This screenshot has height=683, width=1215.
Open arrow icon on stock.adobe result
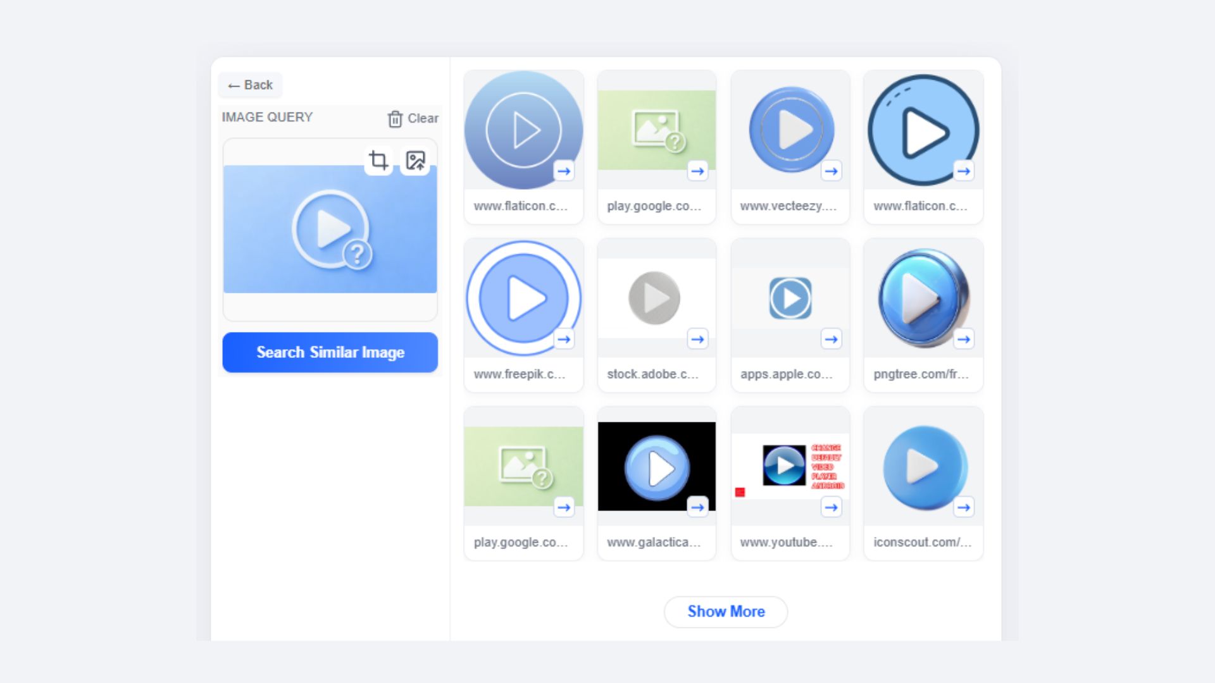pyautogui.click(x=697, y=339)
